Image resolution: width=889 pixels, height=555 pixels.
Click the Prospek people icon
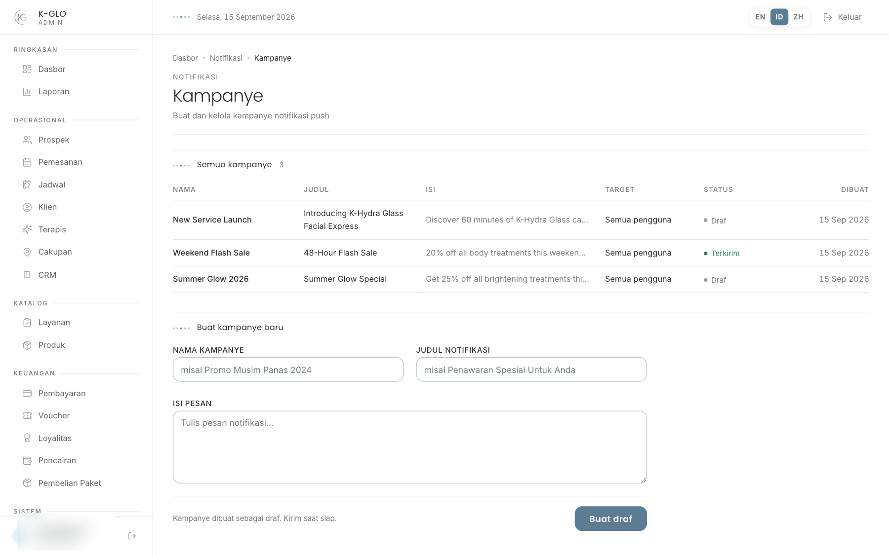(x=27, y=140)
